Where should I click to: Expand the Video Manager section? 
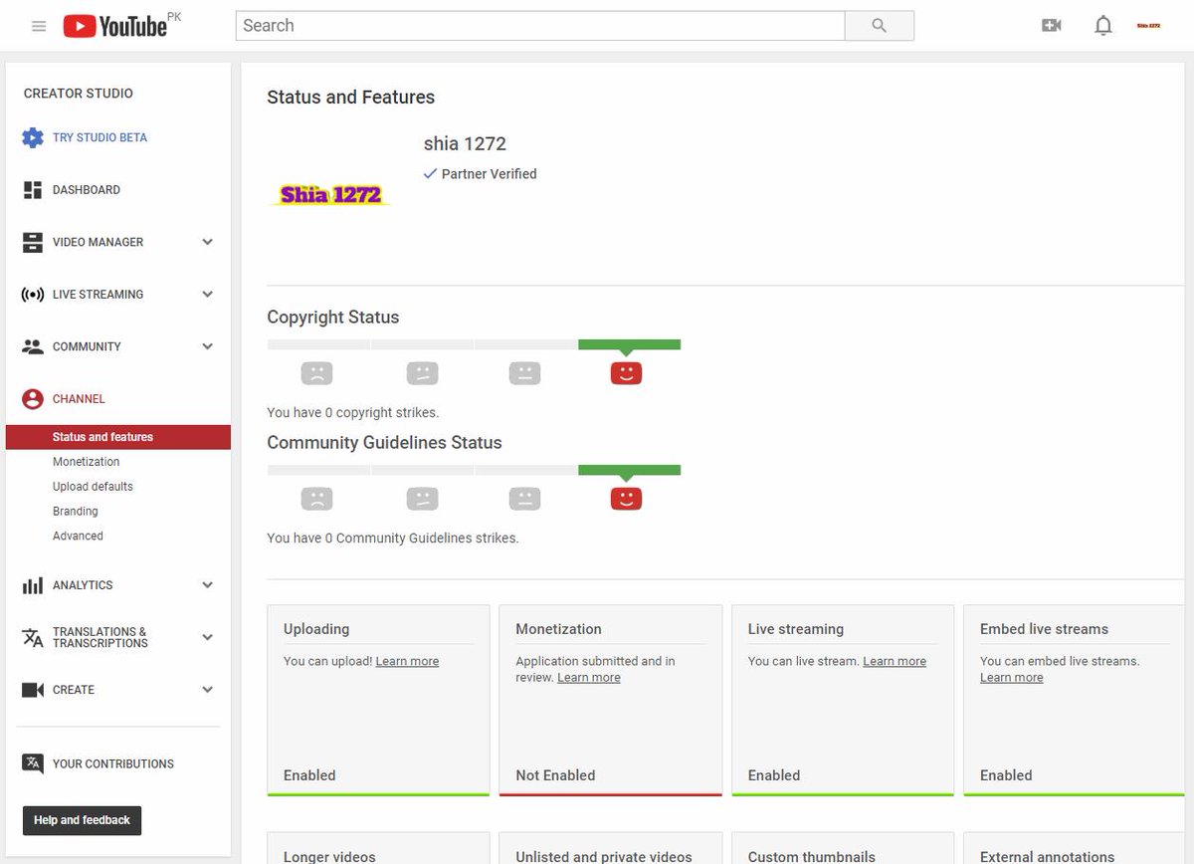(x=207, y=242)
